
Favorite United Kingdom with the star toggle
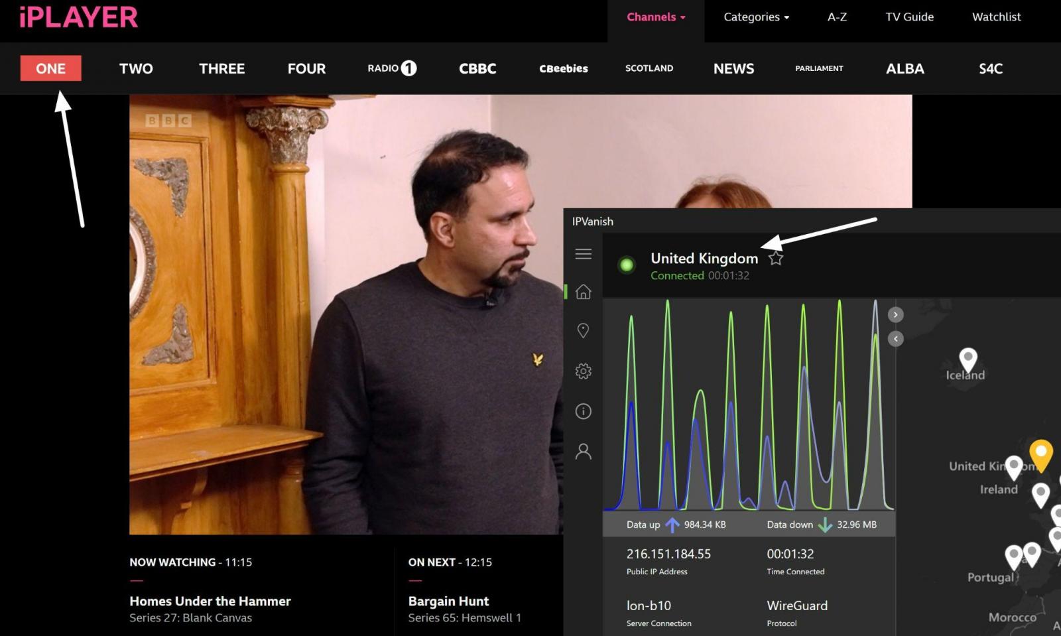pyautogui.click(x=775, y=259)
